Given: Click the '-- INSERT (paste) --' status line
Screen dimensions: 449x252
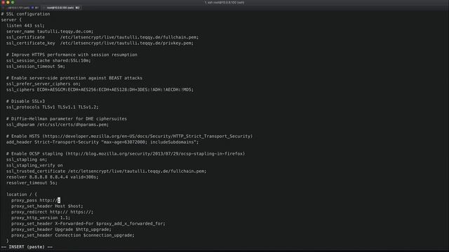Looking at the screenshot, I should point(27,247).
